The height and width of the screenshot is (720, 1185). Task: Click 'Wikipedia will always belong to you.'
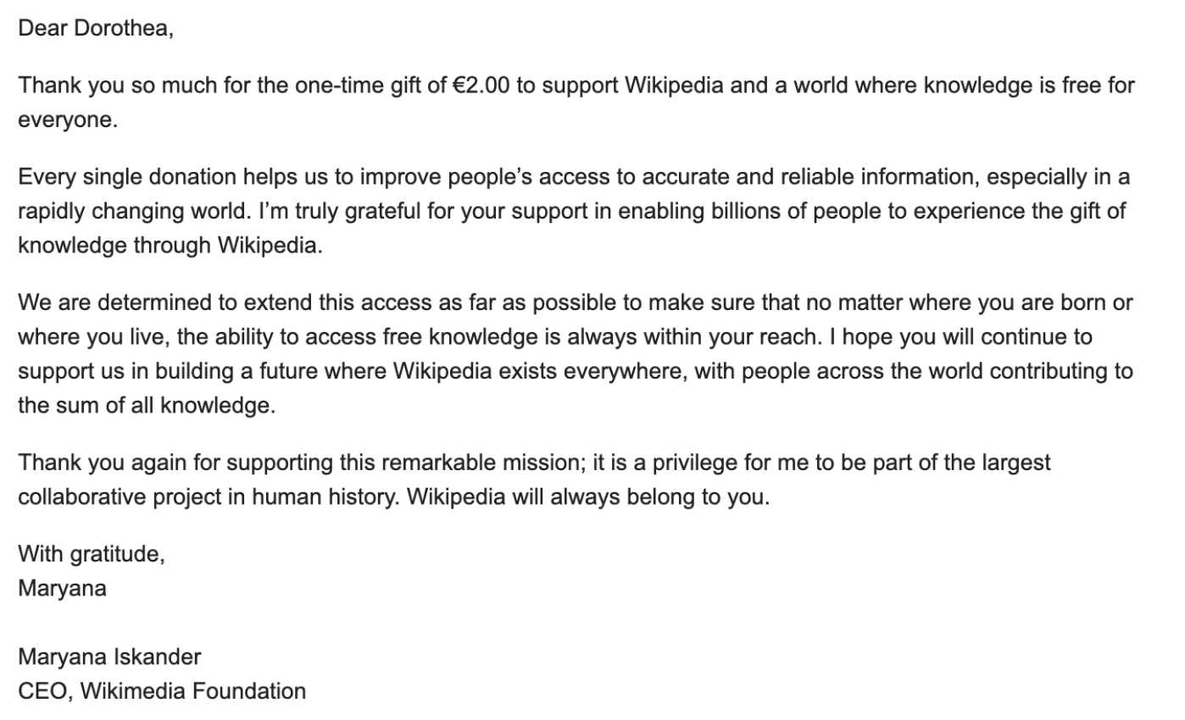click(x=588, y=496)
